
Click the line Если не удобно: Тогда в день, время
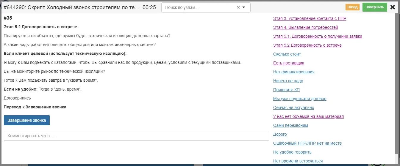43,89
